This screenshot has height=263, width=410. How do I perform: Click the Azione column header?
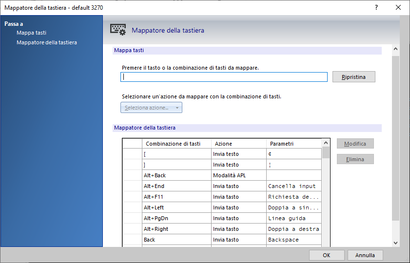[x=224, y=144]
